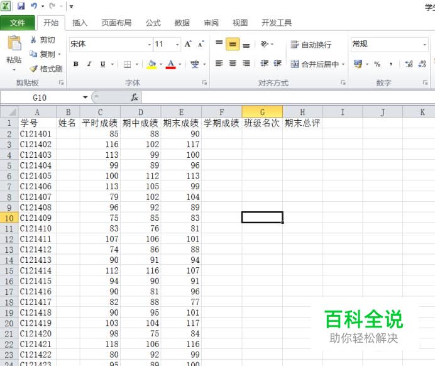Open the number format (常规) dropdown

[424, 45]
